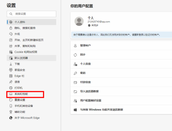172x131 pixels.
Task: Click the 同步 sync arrows icon
Action: pyautogui.click(x=75, y=55)
